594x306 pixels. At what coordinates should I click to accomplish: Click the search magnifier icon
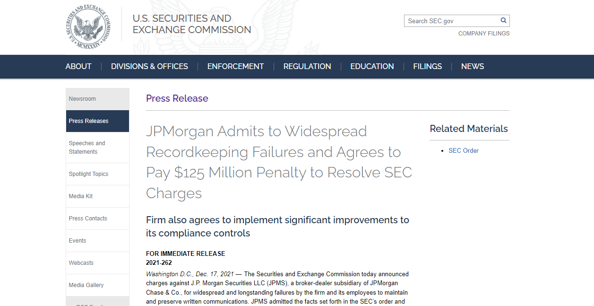coord(504,20)
